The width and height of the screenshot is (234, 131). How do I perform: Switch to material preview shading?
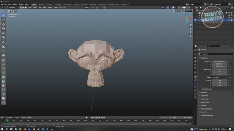pos(186,7)
